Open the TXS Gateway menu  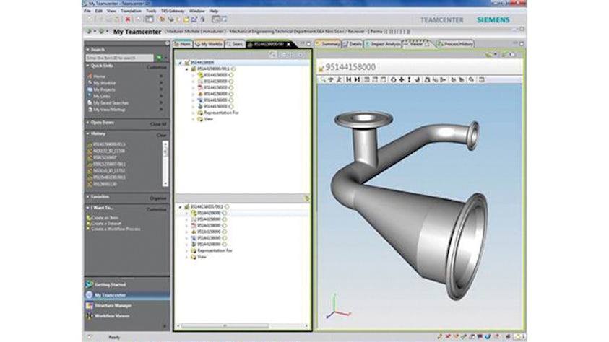173,12
